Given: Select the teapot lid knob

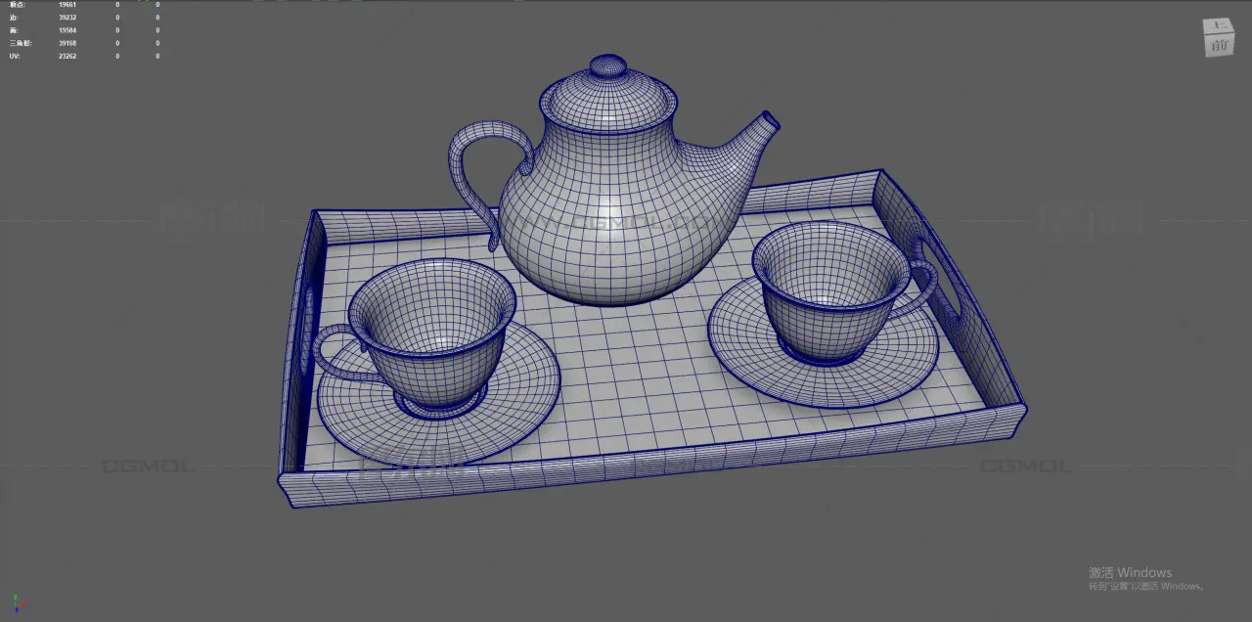Looking at the screenshot, I should point(608,67).
